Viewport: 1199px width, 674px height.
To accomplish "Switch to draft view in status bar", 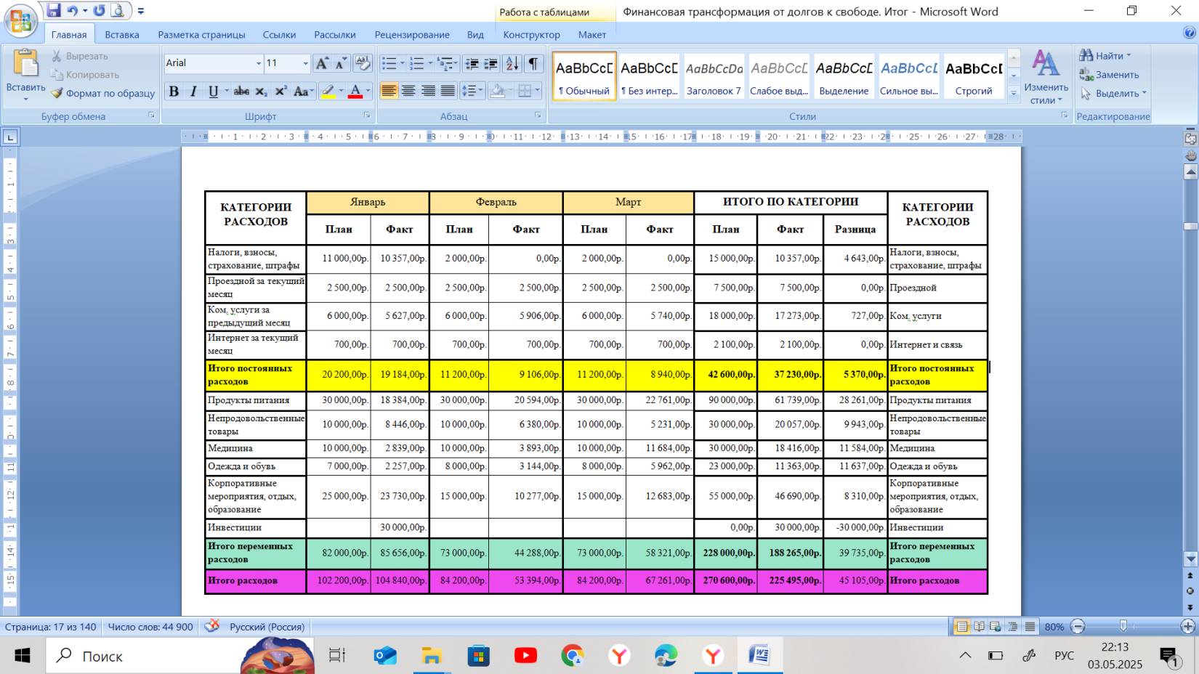I will pos(1030,626).
